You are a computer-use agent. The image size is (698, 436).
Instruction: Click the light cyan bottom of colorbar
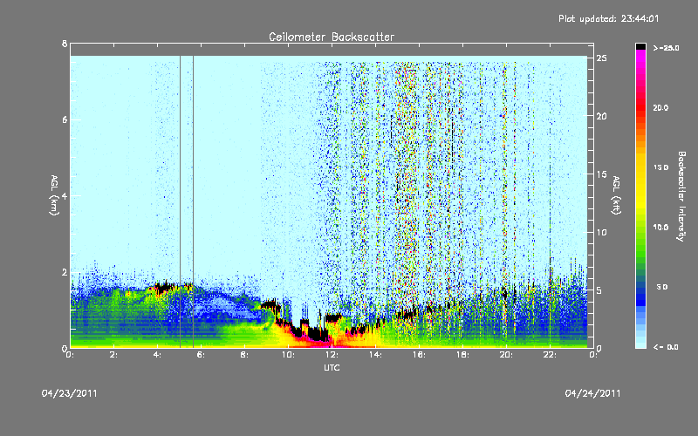pos(640,340)
